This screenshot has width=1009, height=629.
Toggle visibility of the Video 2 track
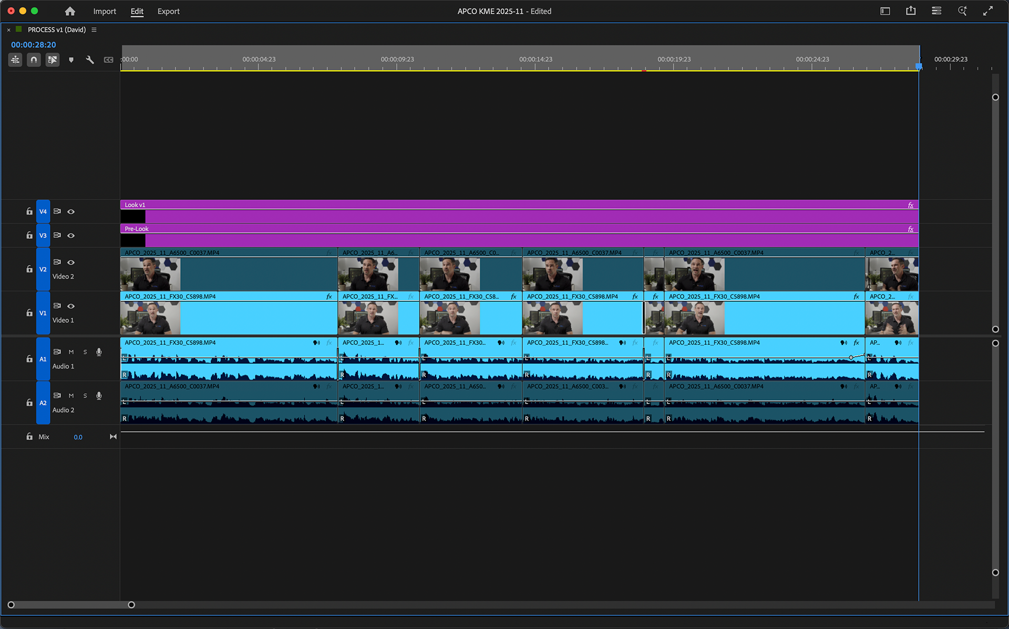[x=71, y=262]
